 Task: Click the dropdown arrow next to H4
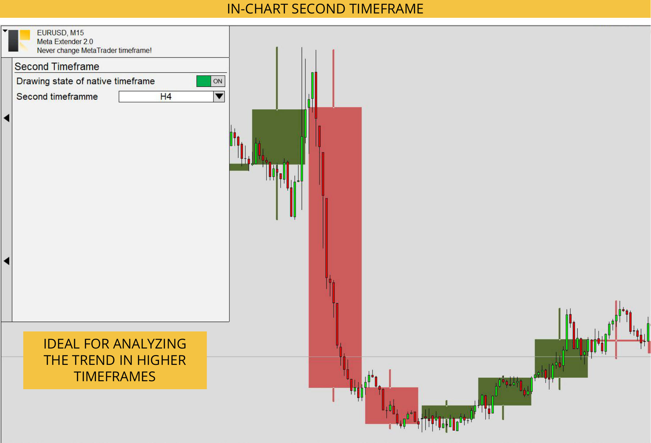219,97
